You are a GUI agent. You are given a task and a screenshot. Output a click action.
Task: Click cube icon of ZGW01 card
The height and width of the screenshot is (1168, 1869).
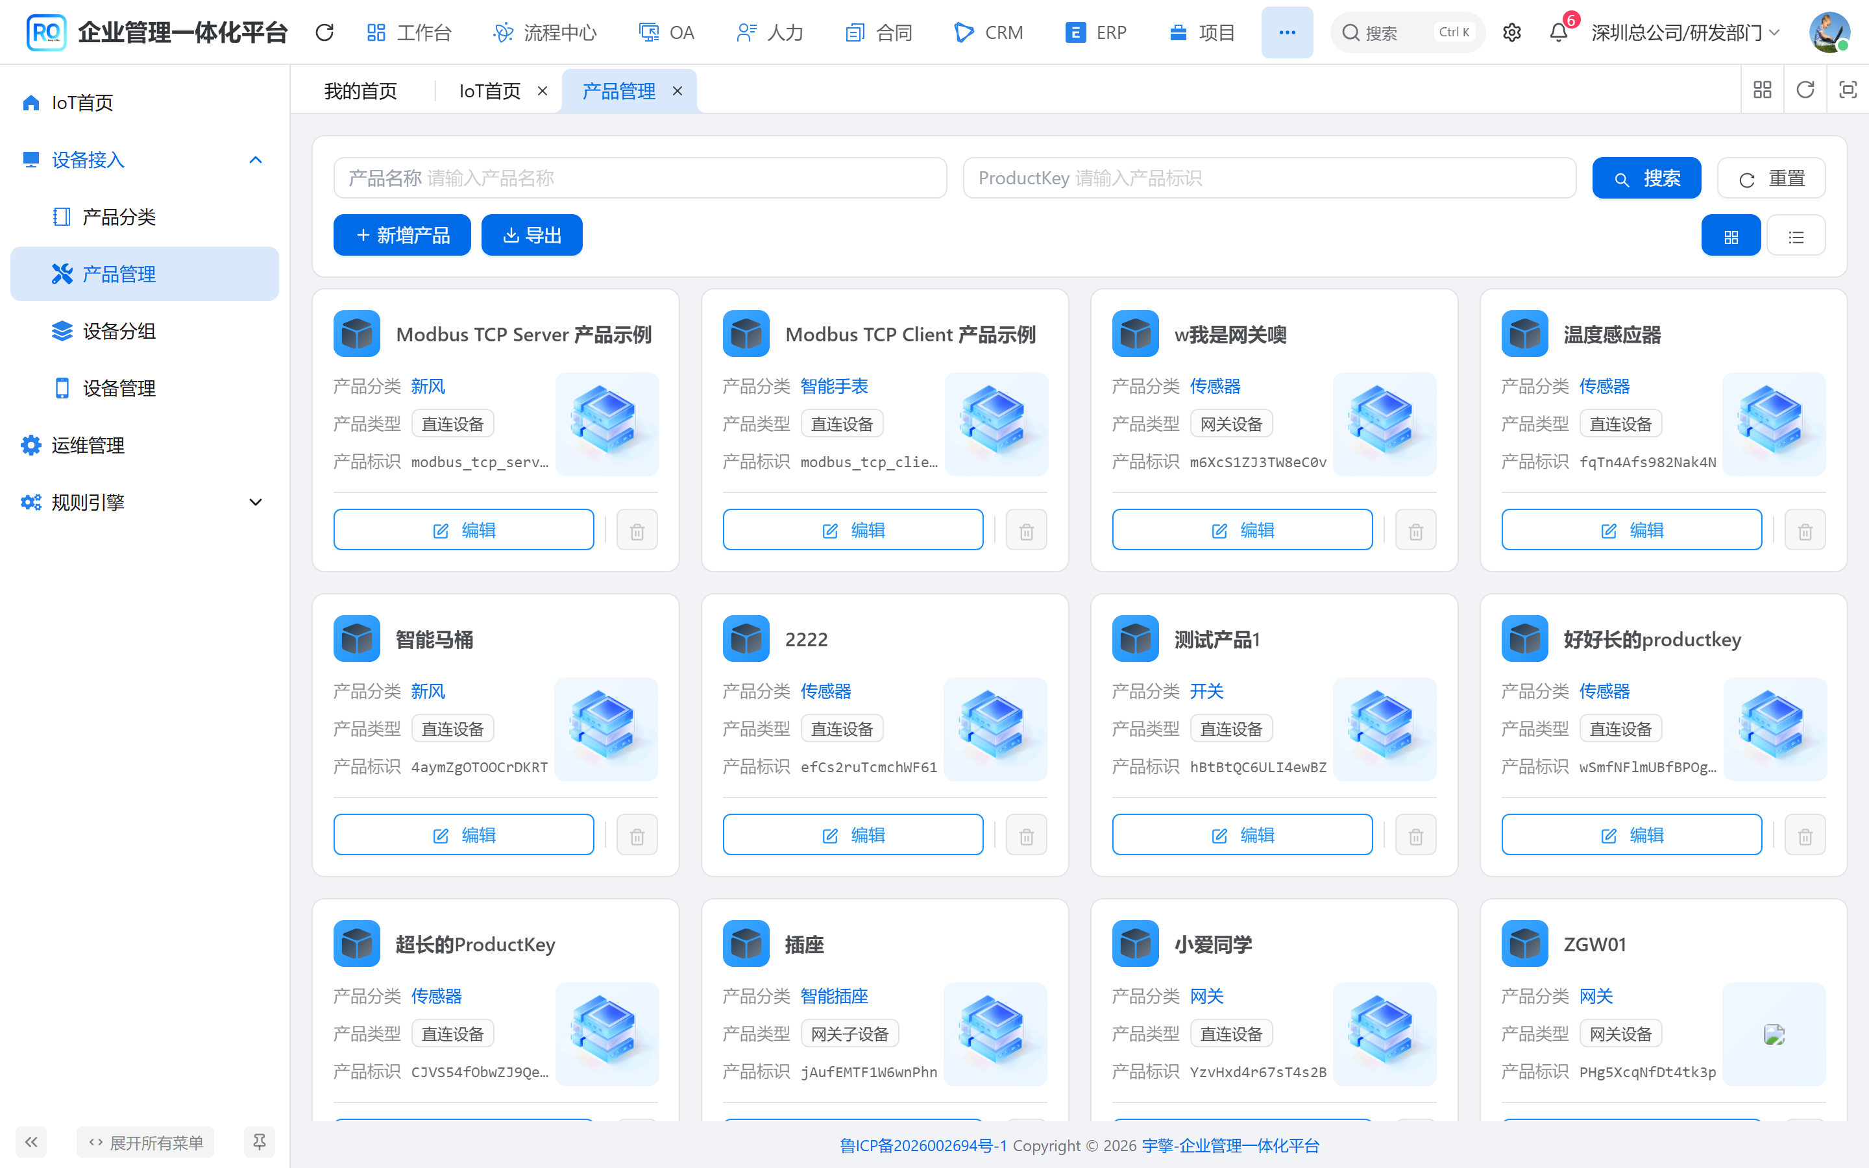click(1524, 943)
